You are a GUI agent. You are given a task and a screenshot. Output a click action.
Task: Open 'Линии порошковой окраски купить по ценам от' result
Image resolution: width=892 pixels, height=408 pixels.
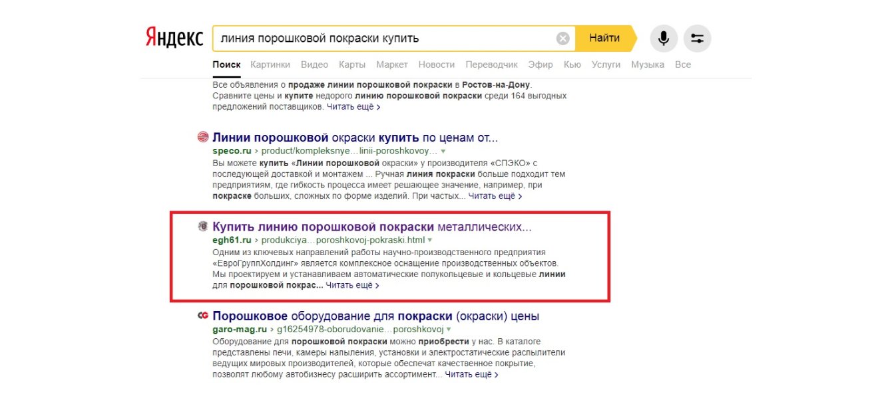click(x=355, y=138)
